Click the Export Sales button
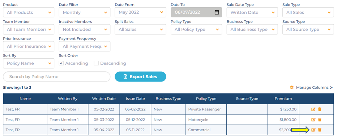This screenshot has height=138, width=337. coord(140,77)
